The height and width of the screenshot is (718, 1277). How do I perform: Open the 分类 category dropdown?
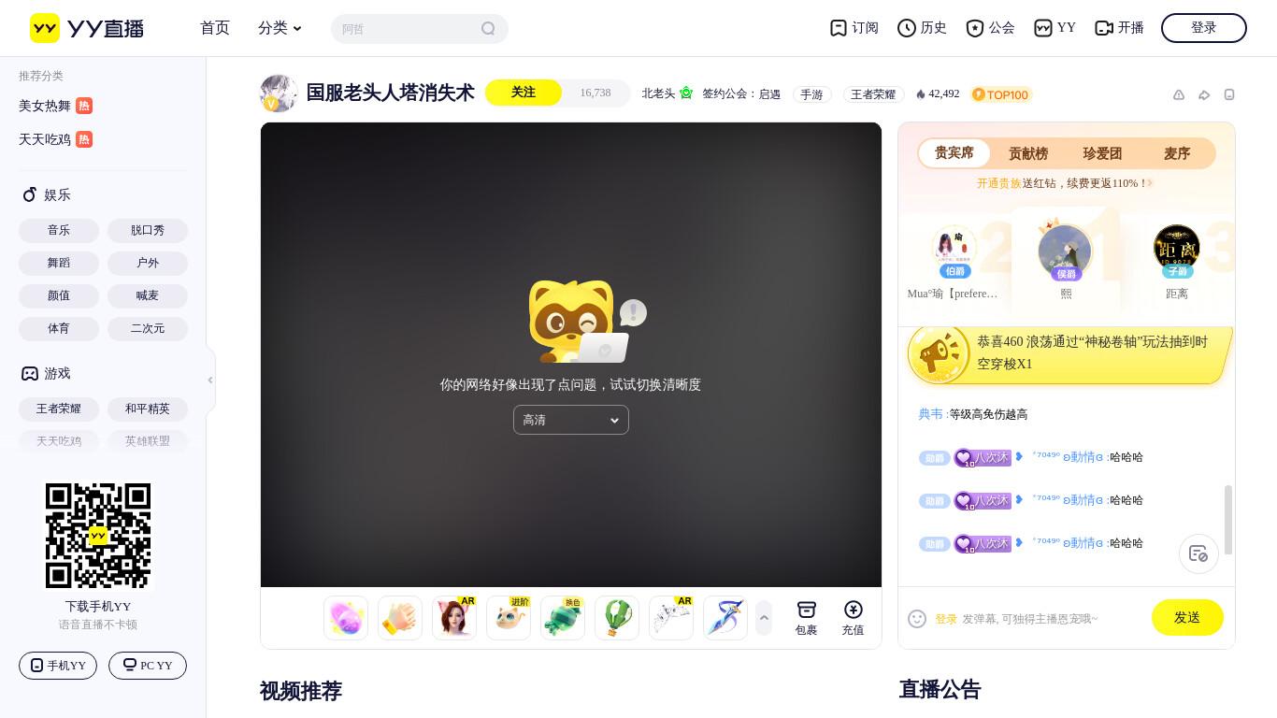[x=280, y=28]
